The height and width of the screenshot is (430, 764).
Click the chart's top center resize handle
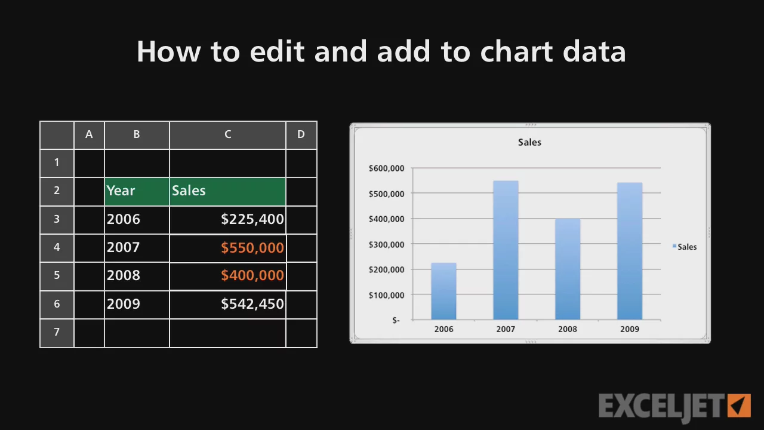click(x=530, y=125)
